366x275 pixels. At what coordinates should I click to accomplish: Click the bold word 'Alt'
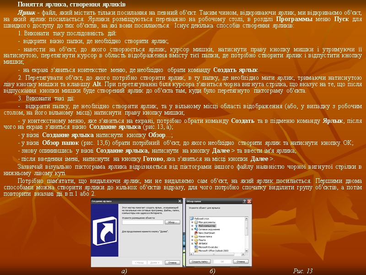[x=97, y=84]
